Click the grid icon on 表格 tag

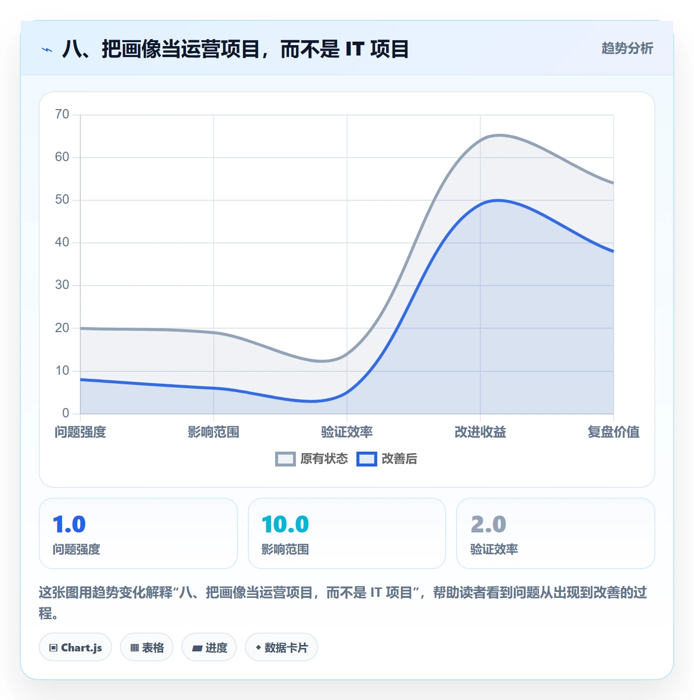coord(134,648)
